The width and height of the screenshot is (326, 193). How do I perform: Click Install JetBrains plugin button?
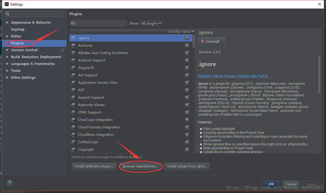94,166
